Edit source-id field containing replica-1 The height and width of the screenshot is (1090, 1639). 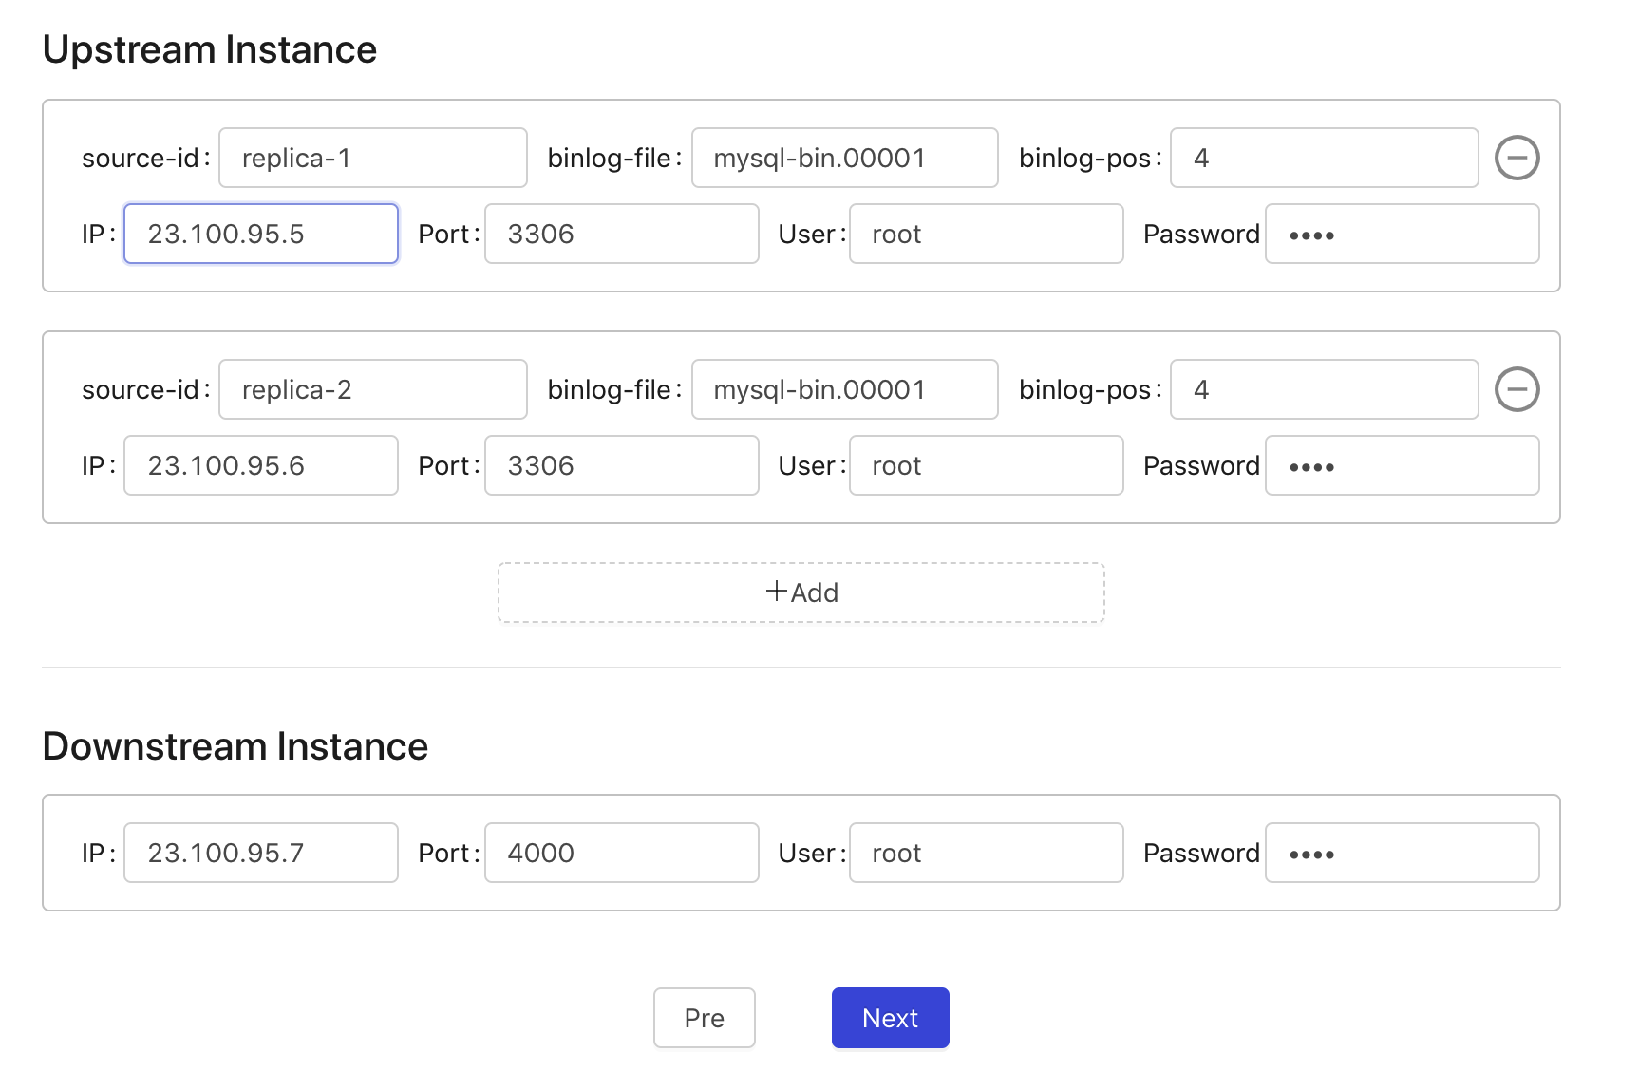373,158
